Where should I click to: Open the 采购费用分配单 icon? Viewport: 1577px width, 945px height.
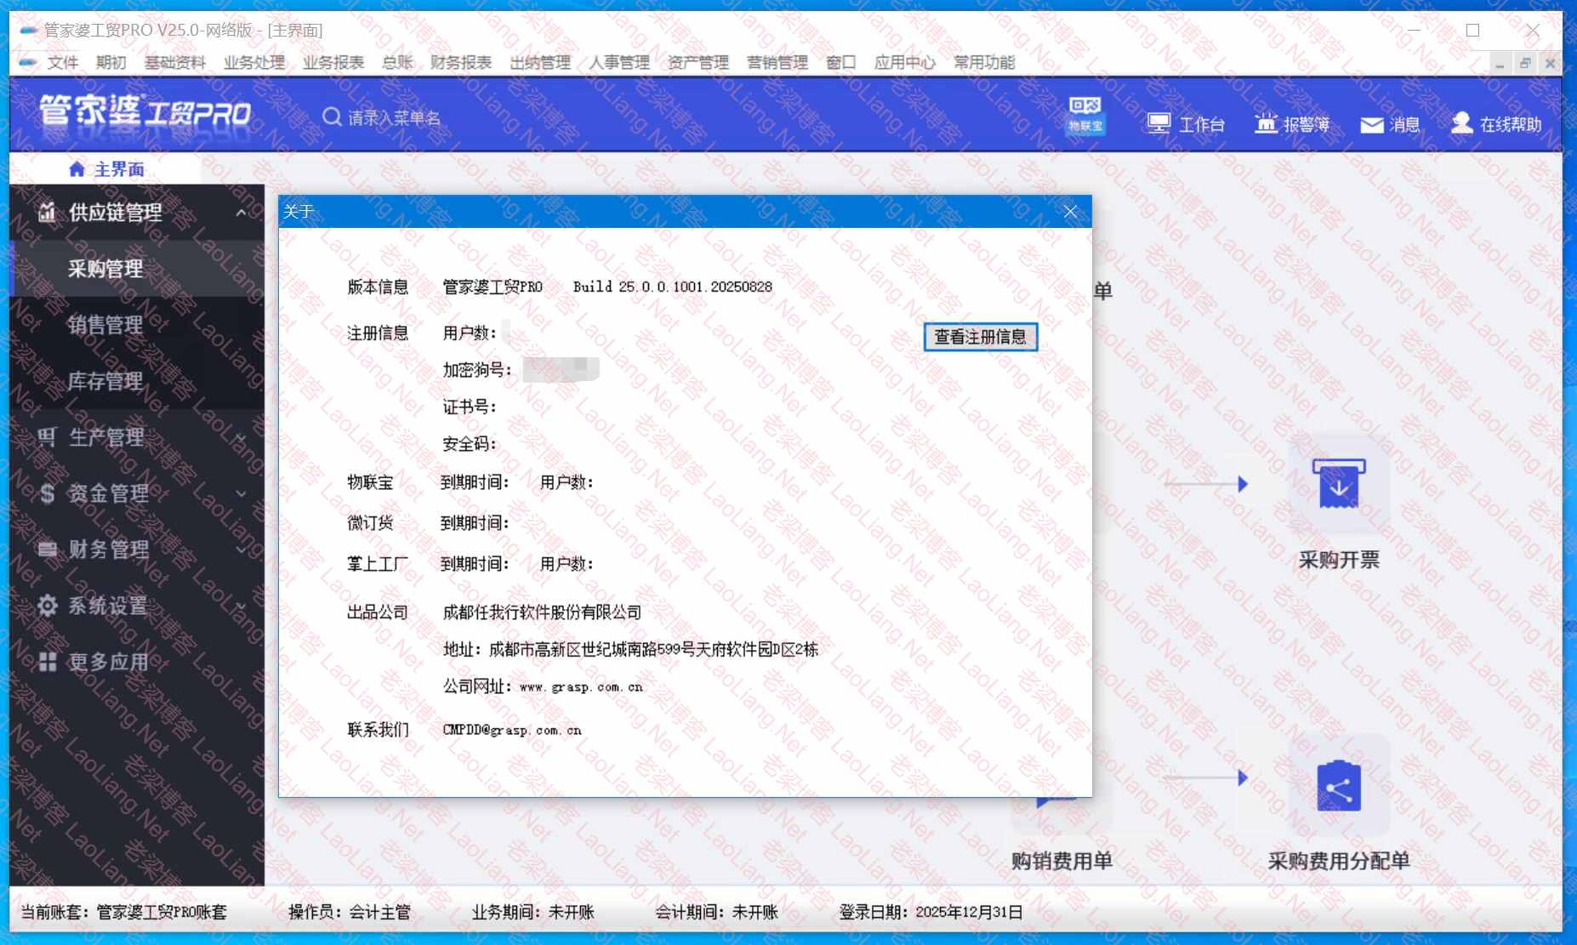1338,786
